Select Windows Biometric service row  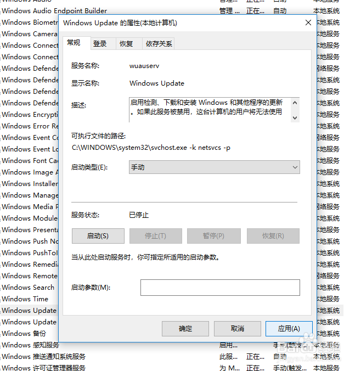coord(30,23)
